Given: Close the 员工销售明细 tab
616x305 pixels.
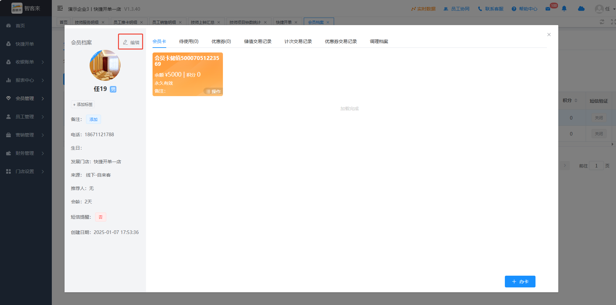Looking at the screenshot, I should pos(180,22).
